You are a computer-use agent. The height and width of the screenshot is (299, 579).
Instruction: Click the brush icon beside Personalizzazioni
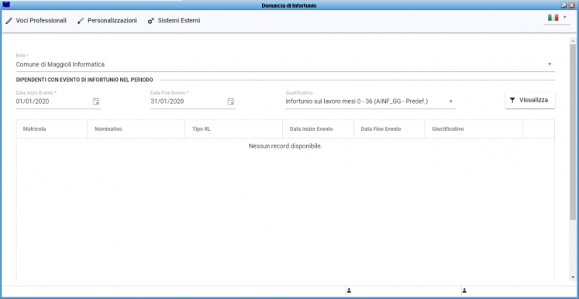80,21
